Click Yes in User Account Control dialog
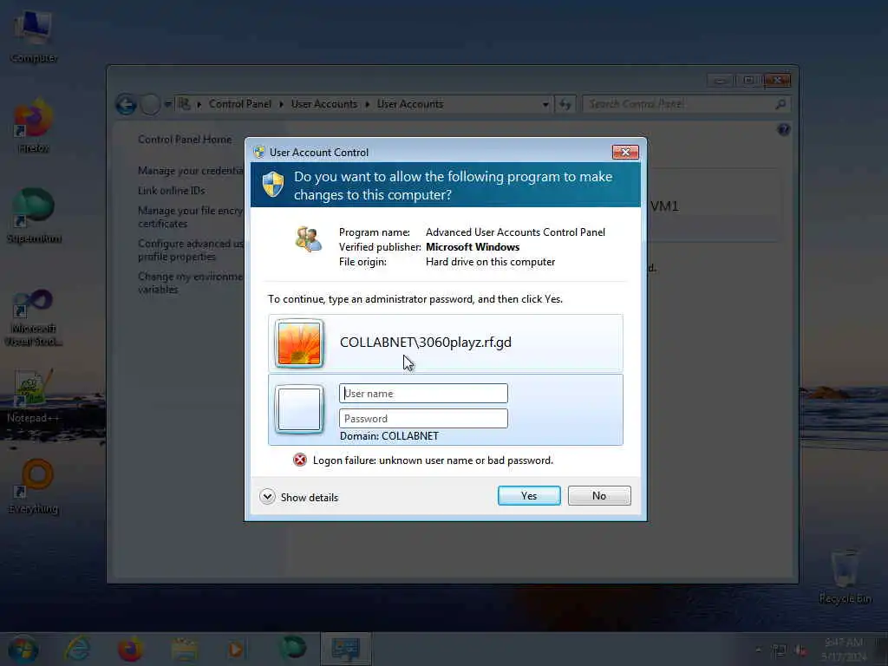This screenshot has height=666, width=888. [x=529, y=495]
